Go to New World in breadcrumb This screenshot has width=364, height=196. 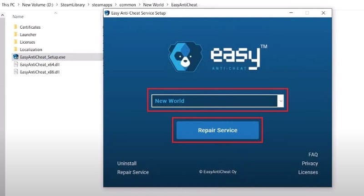tap(153, 5)
